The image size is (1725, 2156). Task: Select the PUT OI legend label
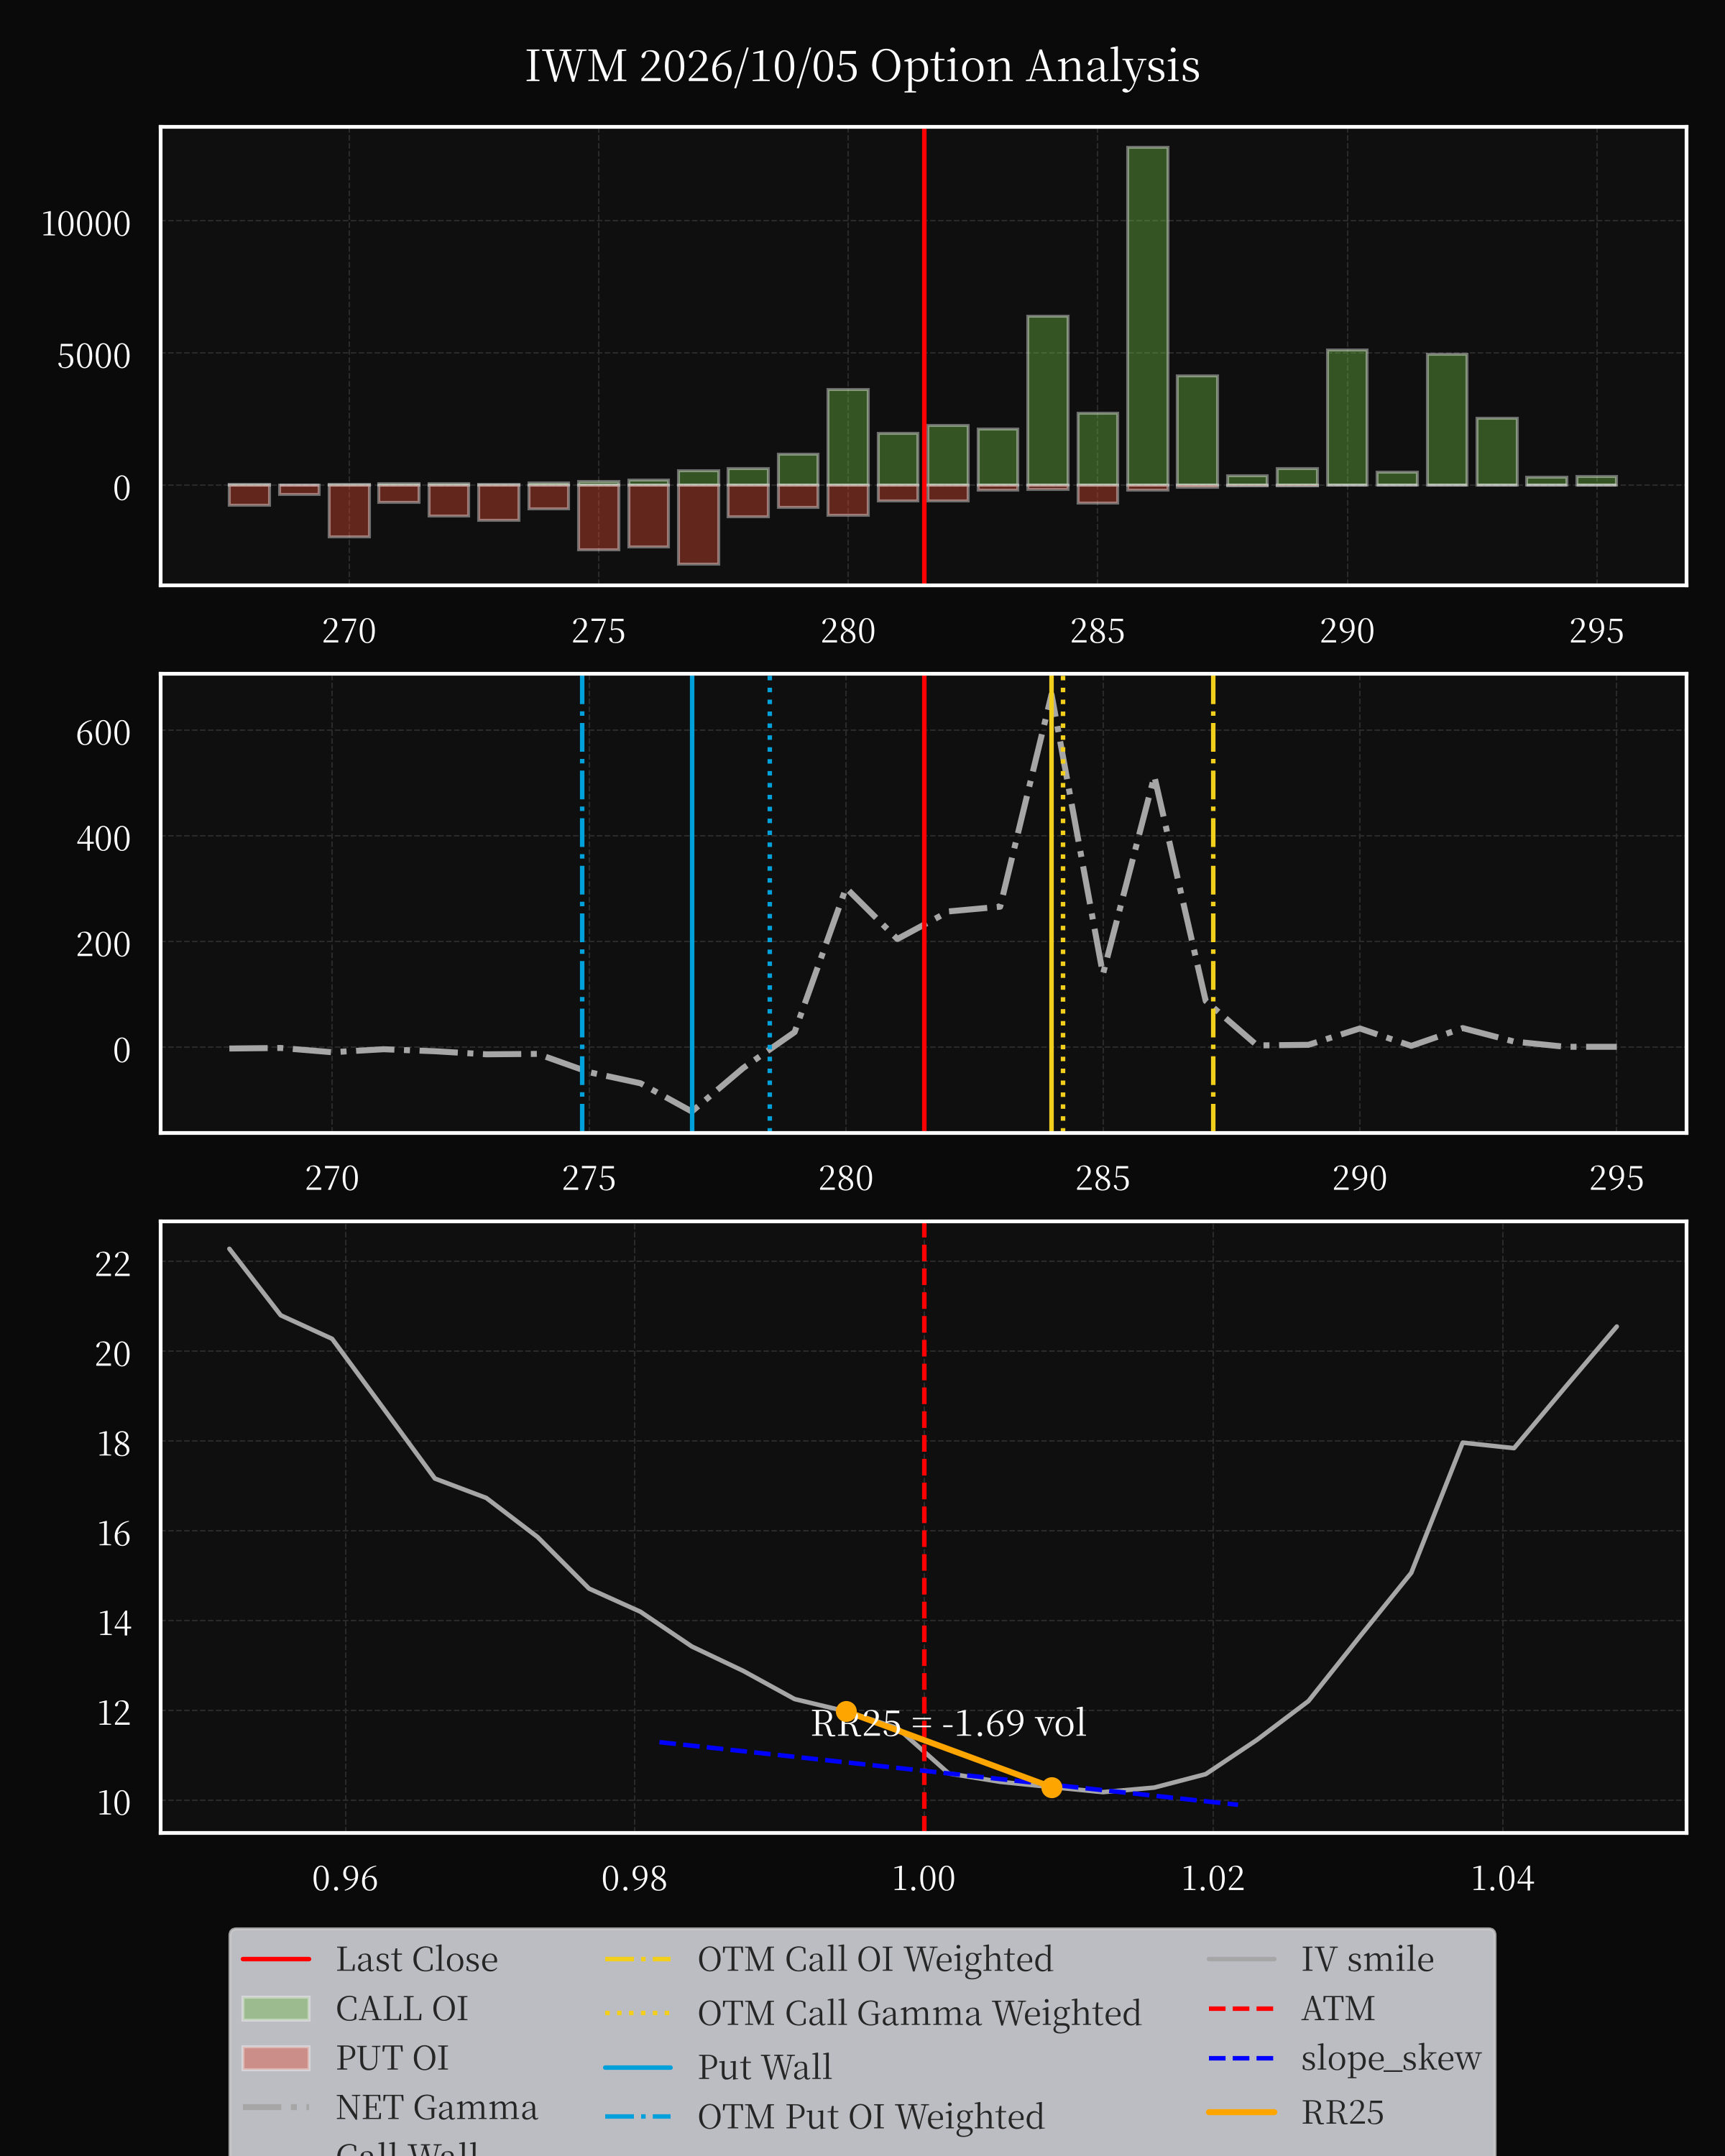392,2058
